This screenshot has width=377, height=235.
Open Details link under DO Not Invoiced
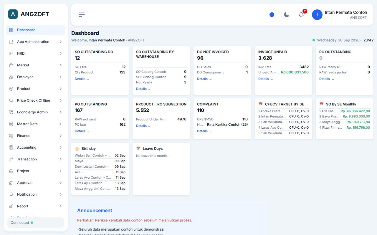pos(204,79)
